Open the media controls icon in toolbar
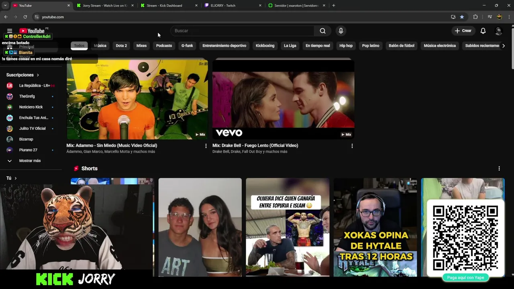Image resolution: width=514 pixels, height=289 pixels. [490, 17]
